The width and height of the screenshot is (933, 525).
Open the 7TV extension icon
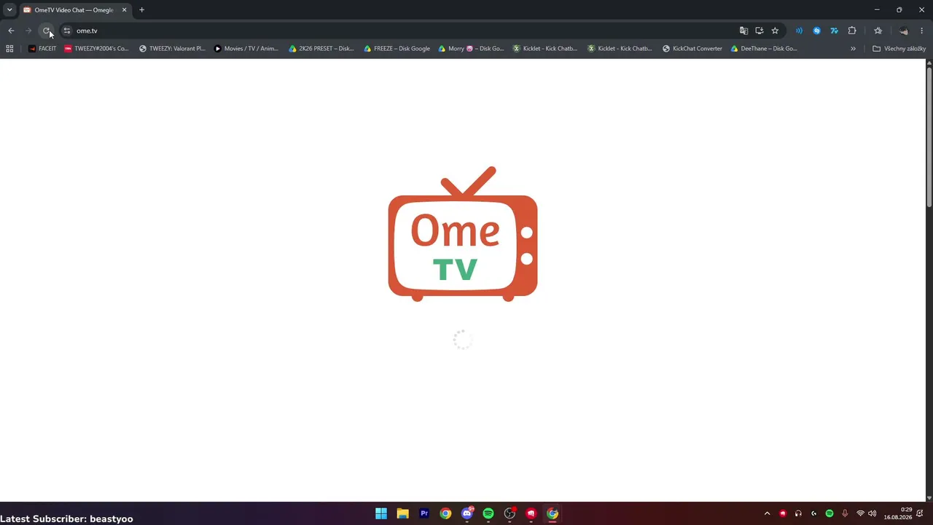coord(834,31)
